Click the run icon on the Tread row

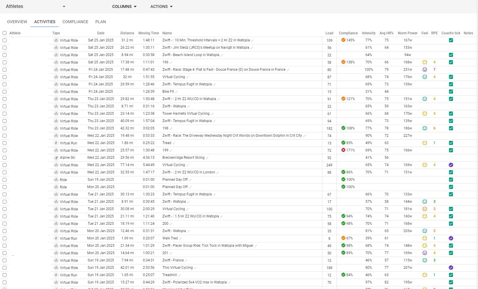56,143
